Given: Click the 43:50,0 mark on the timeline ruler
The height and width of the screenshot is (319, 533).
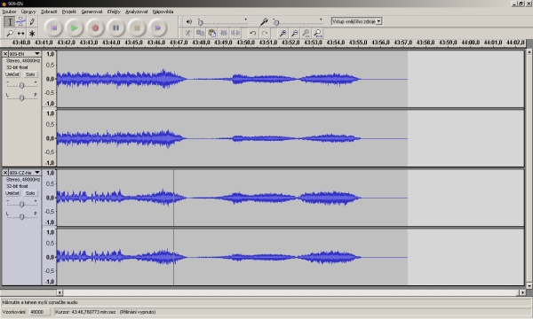Looking at the screenshot, I should (x=246, y=43).
